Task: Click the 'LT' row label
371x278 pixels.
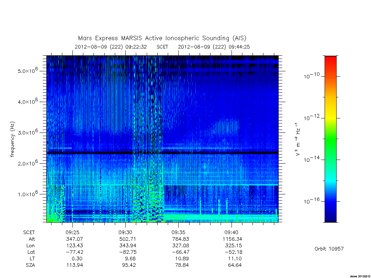Action: click(32, 258)
